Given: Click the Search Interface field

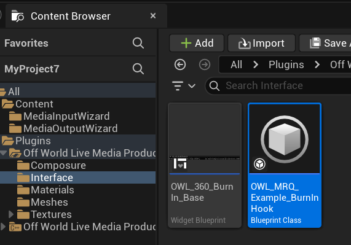Looking at the screenshot, I should pyautogui.click(x=278, y=86).
